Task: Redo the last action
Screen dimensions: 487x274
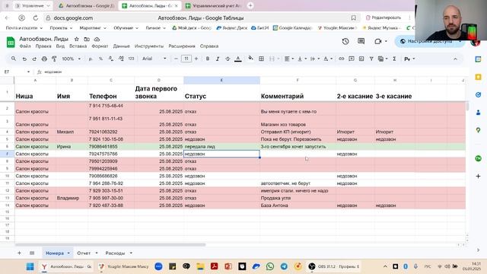Action: [x=34, y=59]
